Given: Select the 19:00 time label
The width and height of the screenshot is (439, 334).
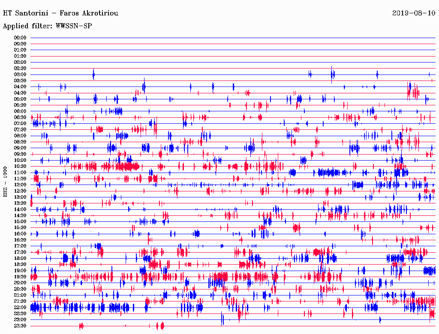Looking at the screenshot, I should click(20, 271).
